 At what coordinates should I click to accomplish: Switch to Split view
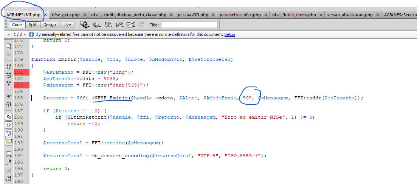(x=33, y=25)
